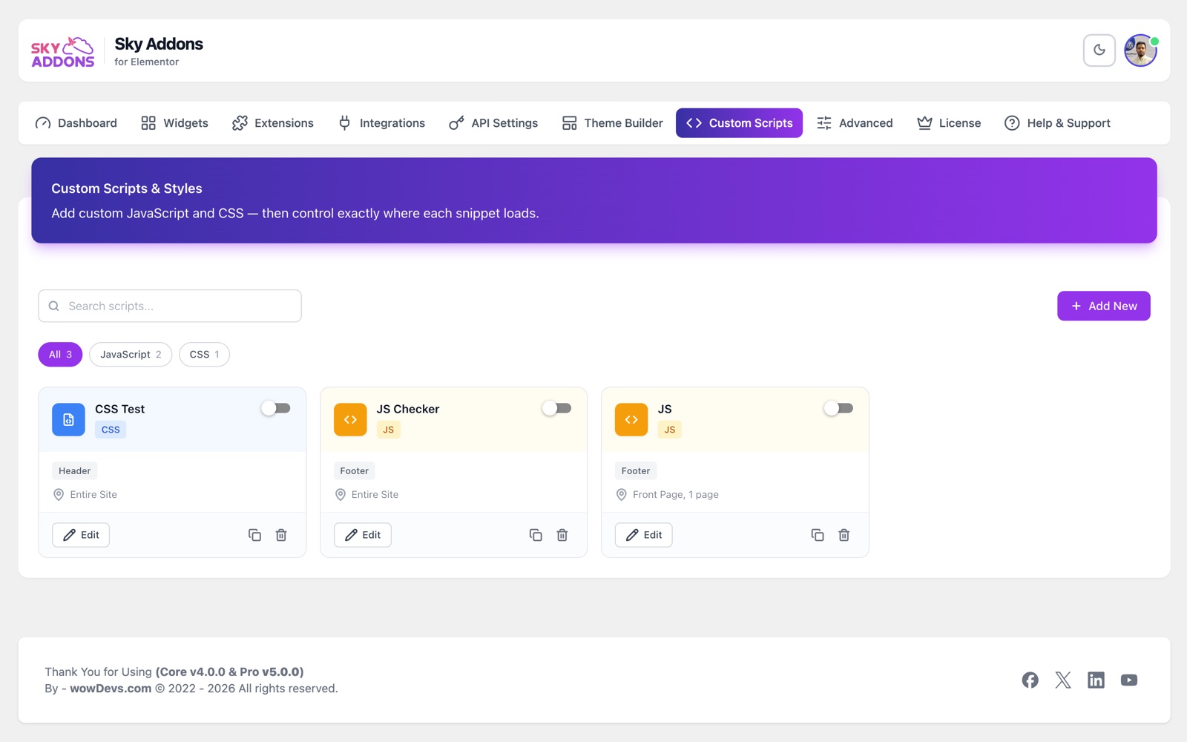Image resolution: width=1187 pixels, height=742 pixels.
Task: Open the LinkedIn social link
Action: coord(1096,680)
